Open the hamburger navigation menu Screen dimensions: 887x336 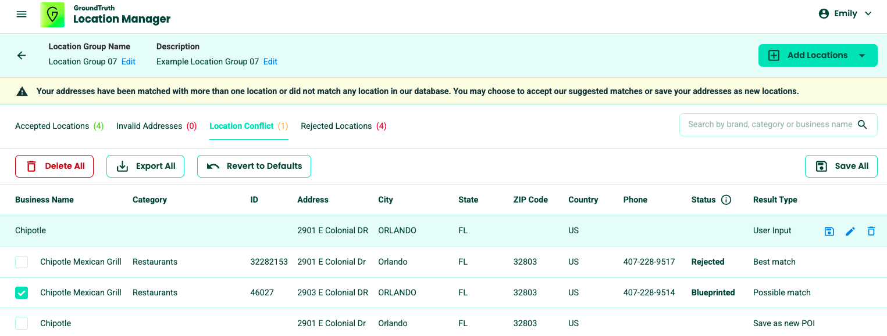(x=22, y=14)
